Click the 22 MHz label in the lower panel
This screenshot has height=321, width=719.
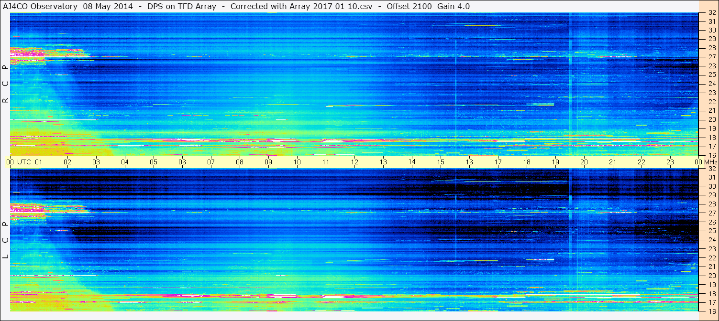coord(711,257)
